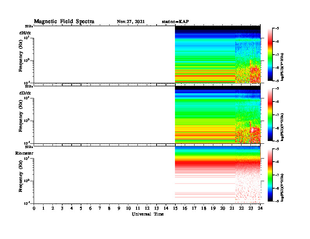
Task: Click hour tick label "20" on time axis
Action: 223,209
